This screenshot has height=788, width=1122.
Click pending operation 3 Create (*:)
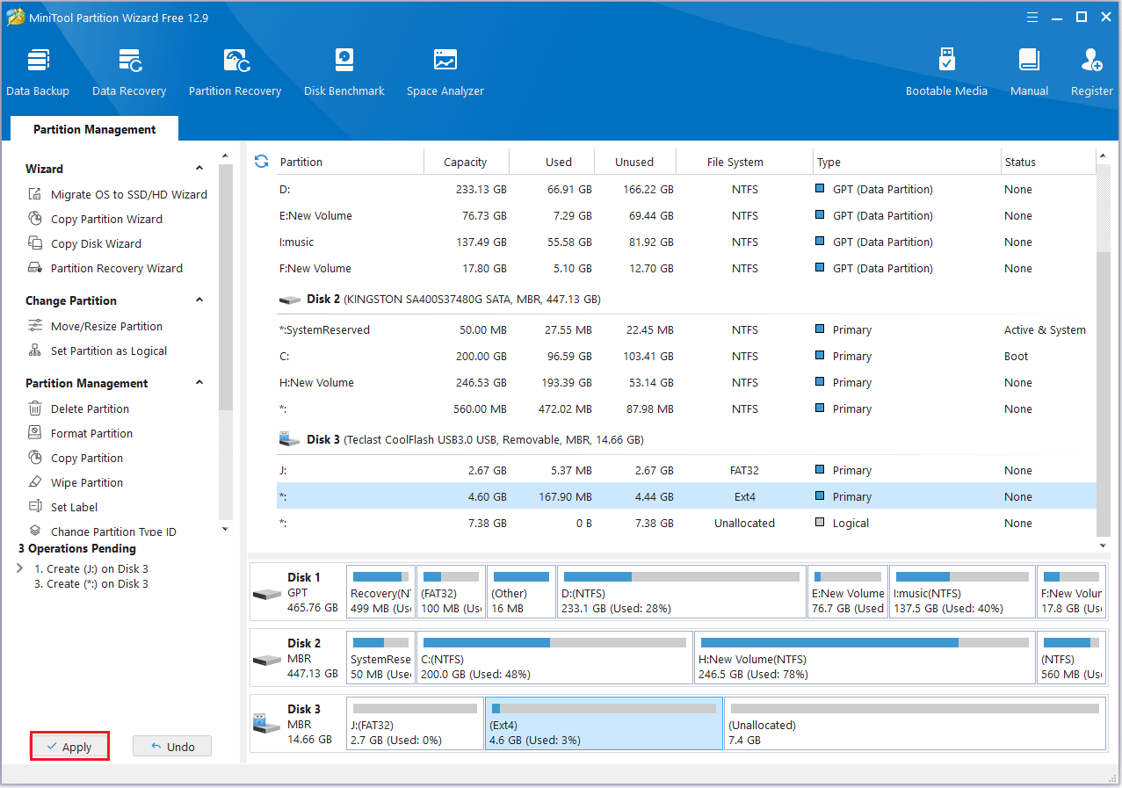[90, 584]
